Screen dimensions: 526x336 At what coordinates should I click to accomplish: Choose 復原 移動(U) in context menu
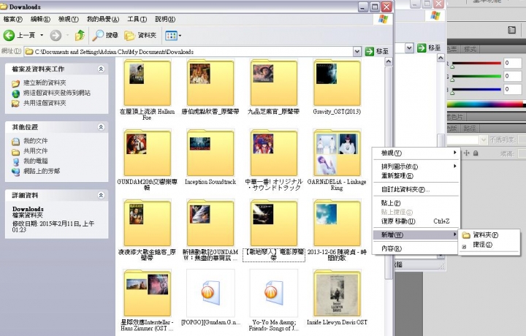point(416,221)
